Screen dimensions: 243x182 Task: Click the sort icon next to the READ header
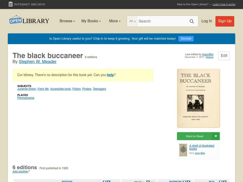point(148,180)
